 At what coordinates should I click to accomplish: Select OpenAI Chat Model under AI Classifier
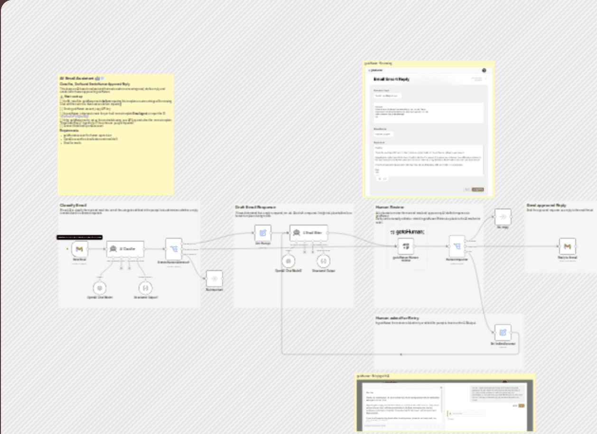100,287
